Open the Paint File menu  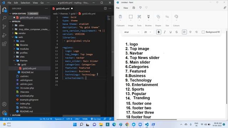tap(118, 8)
